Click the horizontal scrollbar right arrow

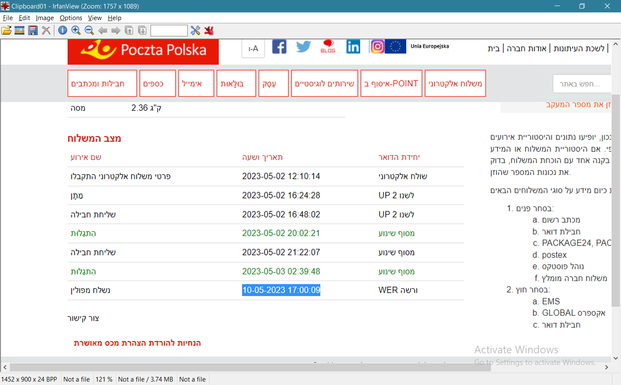(x=606, y=367)
